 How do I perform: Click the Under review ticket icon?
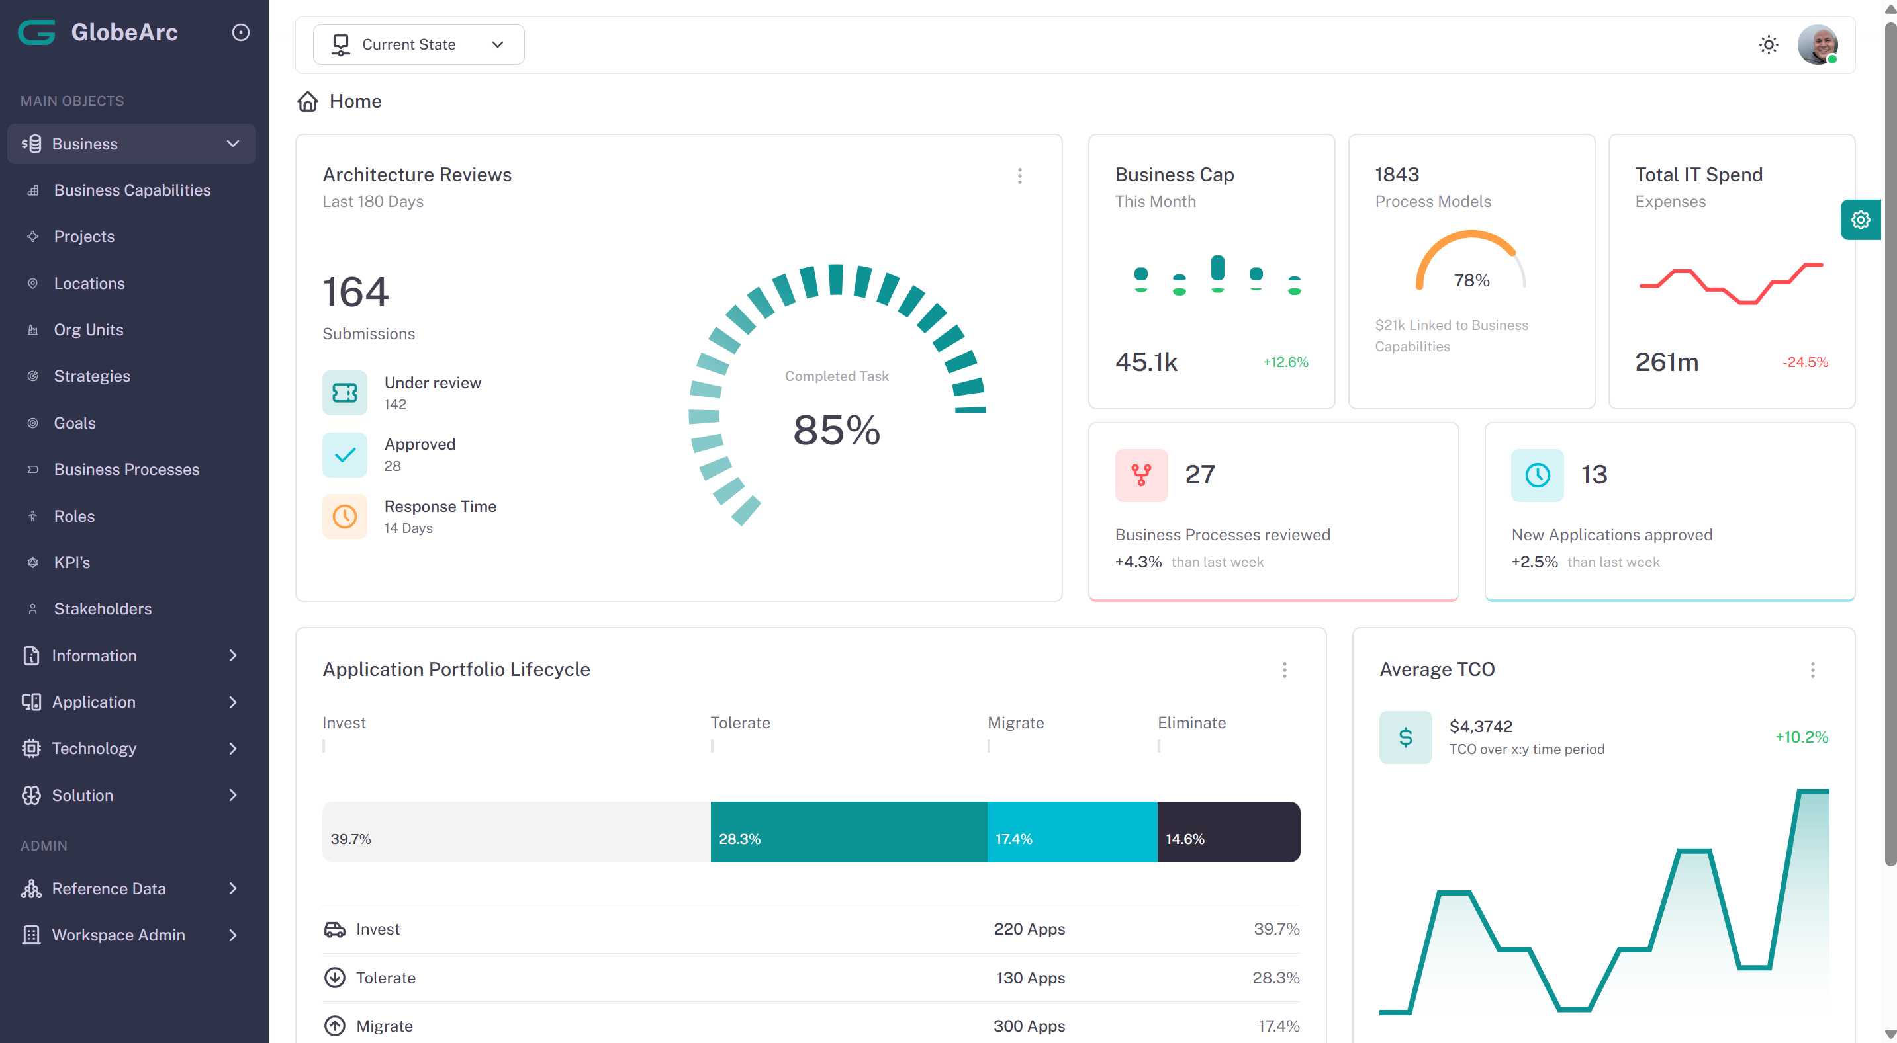pyautogui.click(x=345, y=393)
